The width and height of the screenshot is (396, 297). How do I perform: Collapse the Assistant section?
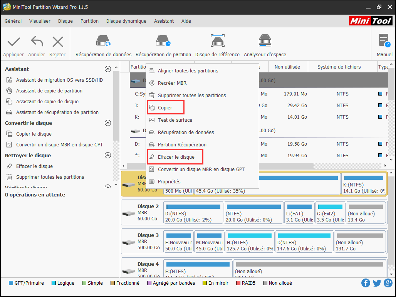pyautogui.click(x=108, y=69)
